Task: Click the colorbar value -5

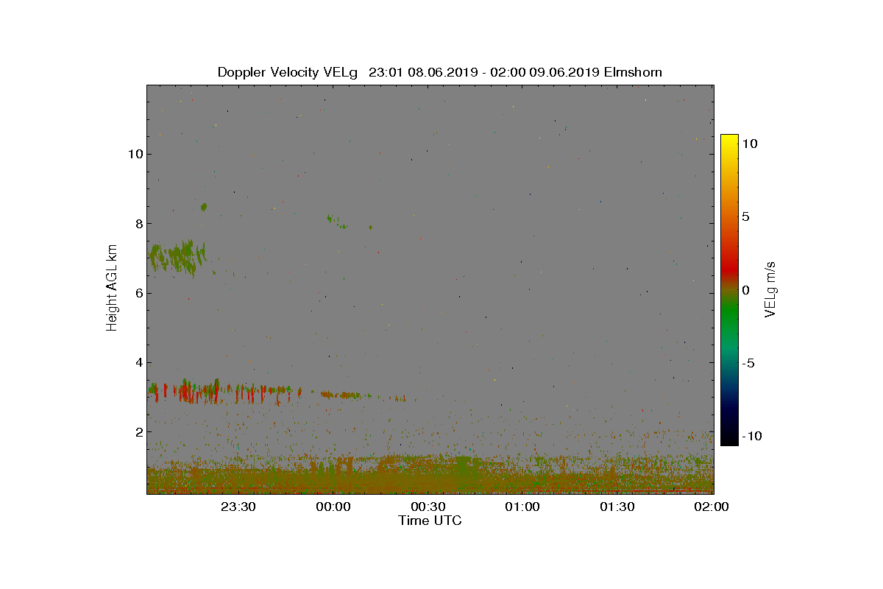Action: (x=748, y=363)
